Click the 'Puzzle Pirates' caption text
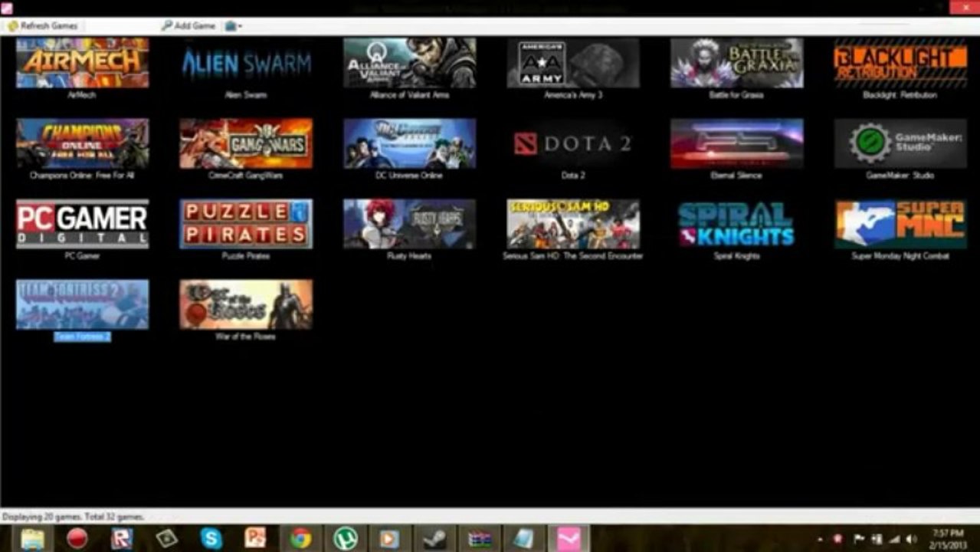Viewport: 980px width, 552px height. 246,256
